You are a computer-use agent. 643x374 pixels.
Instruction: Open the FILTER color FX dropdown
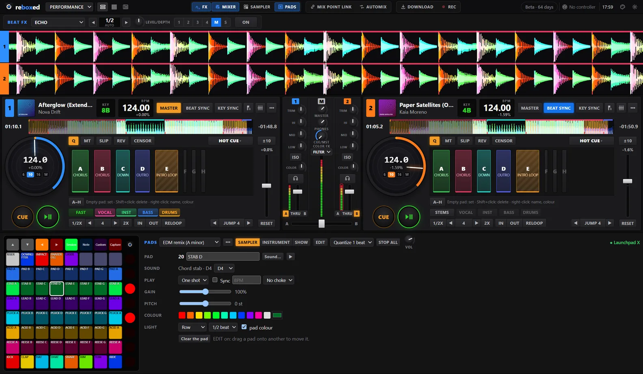coord(321,152)
